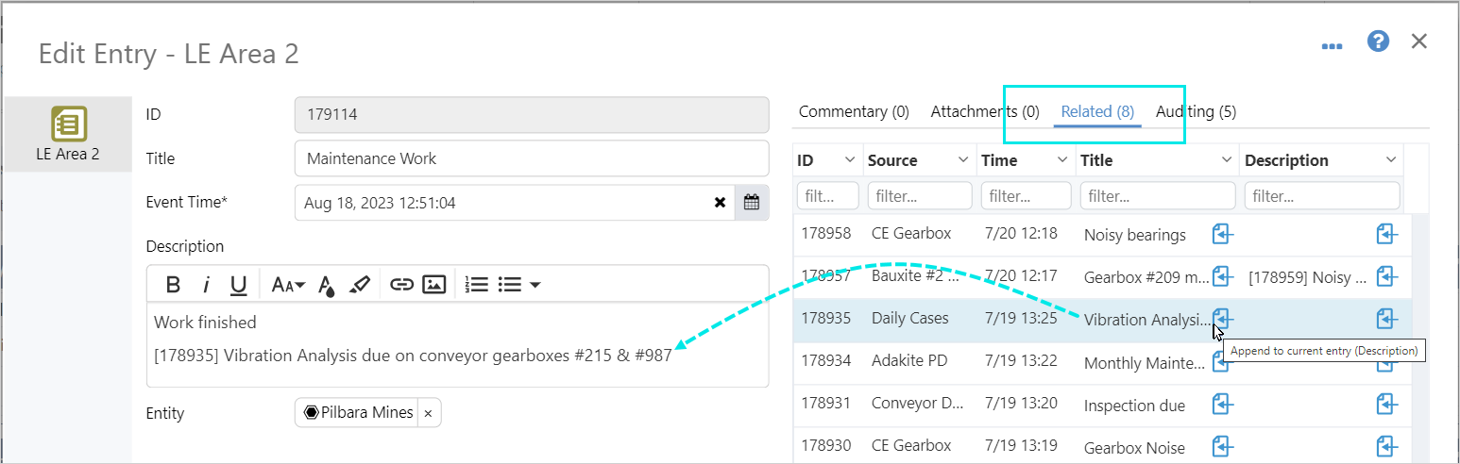The height and width of the screenshot is (464, 1460).
Task: Toggle underline formatting
Action: 238,284
